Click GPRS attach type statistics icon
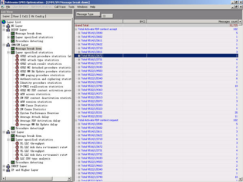This screenshot has height=182, width=243. tap(17, 60)
